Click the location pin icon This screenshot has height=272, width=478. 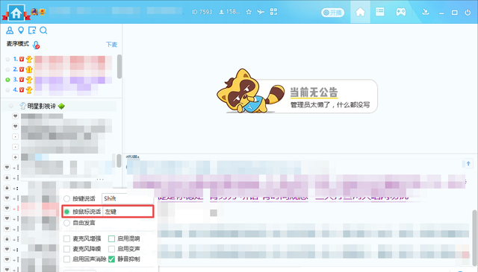tap(21, 30)
